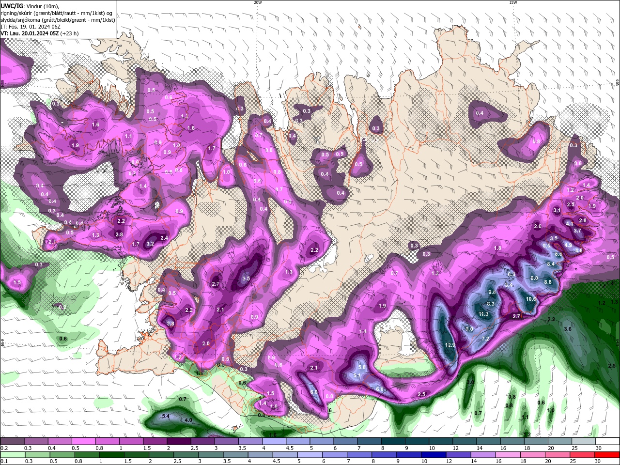The width and height of the screenshot is (620, 465).
Task: Click the 8.4 snowfall value
Action: 550,264
